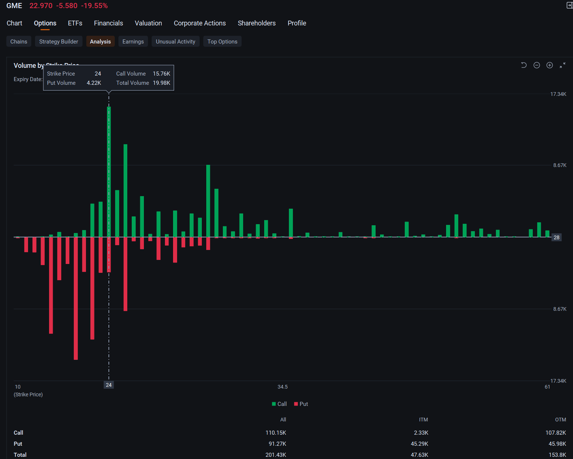Show Unusual Activity sub-tab

[176, 41]
